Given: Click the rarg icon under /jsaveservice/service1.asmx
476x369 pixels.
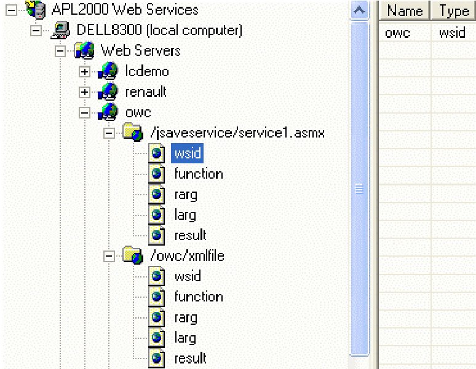Looking at the screenshot, I should coord(157,194).
